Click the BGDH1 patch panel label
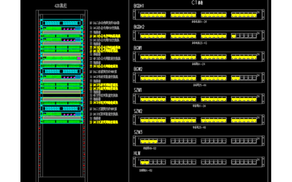Image resolution: width=292 pixels, height=182 pixels. click(139, 6)
